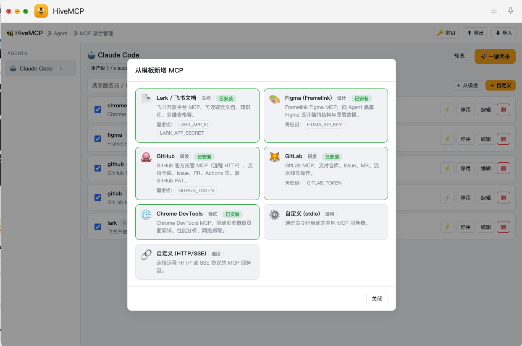Screen dimensions: 522x346
Task: Click 编辑 for the chrome server
Action: [x=486, y=109]
